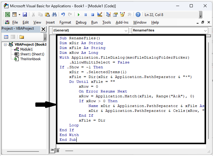Select Sheet1 (Sheet1) in the project tree
Viewport: 213px width, 156px height.
[x=32, y=54]
